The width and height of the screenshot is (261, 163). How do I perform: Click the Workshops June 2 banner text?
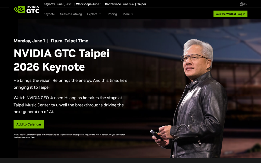click(x=88, y=4)
